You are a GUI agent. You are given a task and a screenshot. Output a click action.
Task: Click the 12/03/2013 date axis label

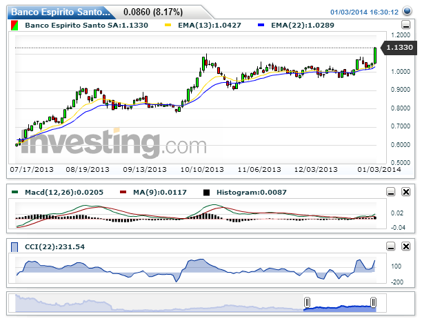pos(316,170)
